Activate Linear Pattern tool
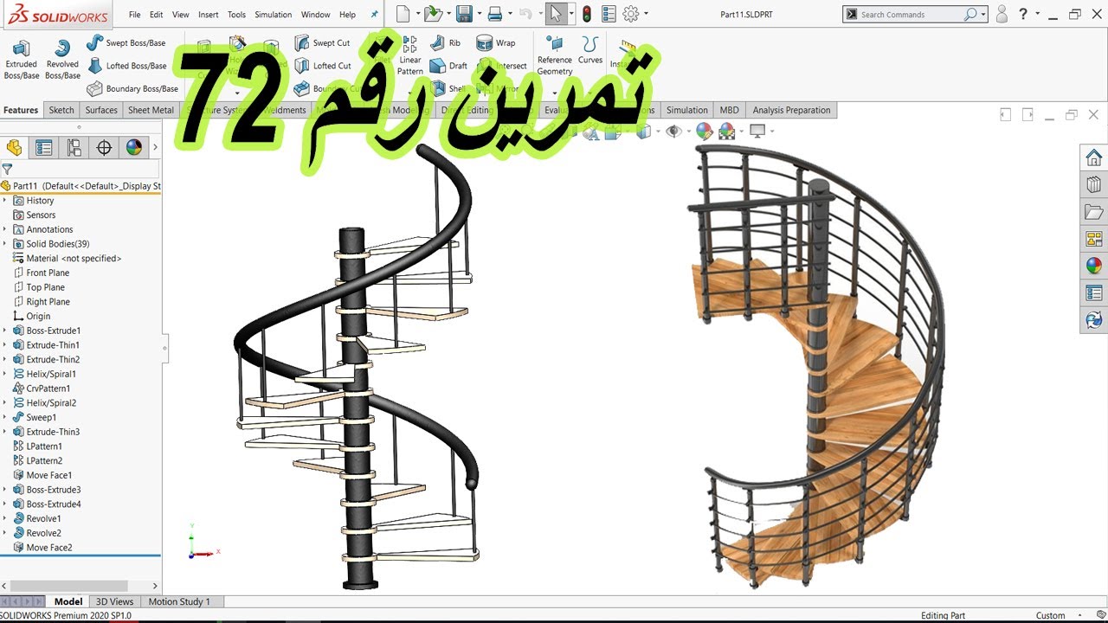This screenshot has width=1108, height=623. [x=409, y=55]
